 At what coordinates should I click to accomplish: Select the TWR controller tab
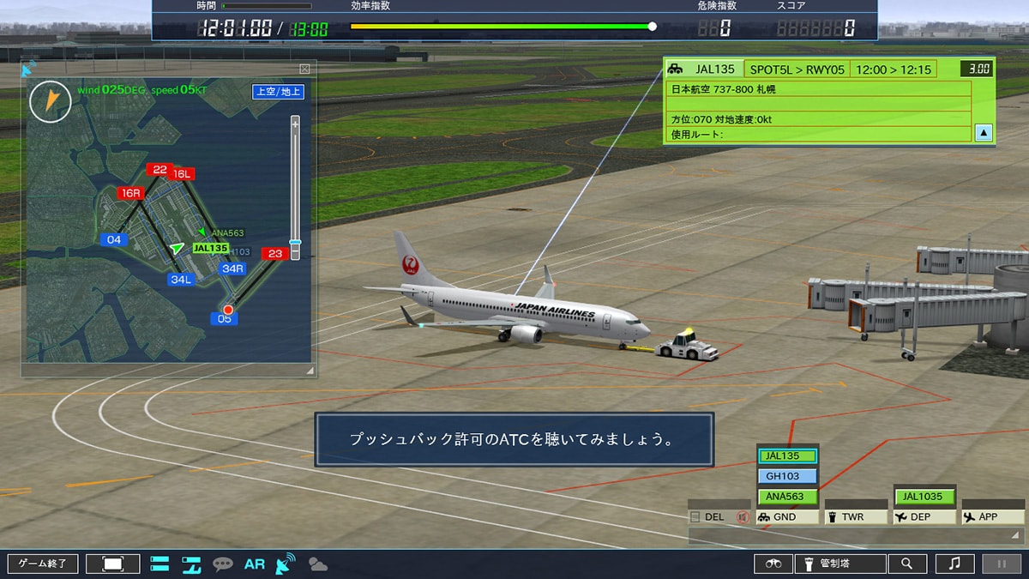click(x=856, y=517)
